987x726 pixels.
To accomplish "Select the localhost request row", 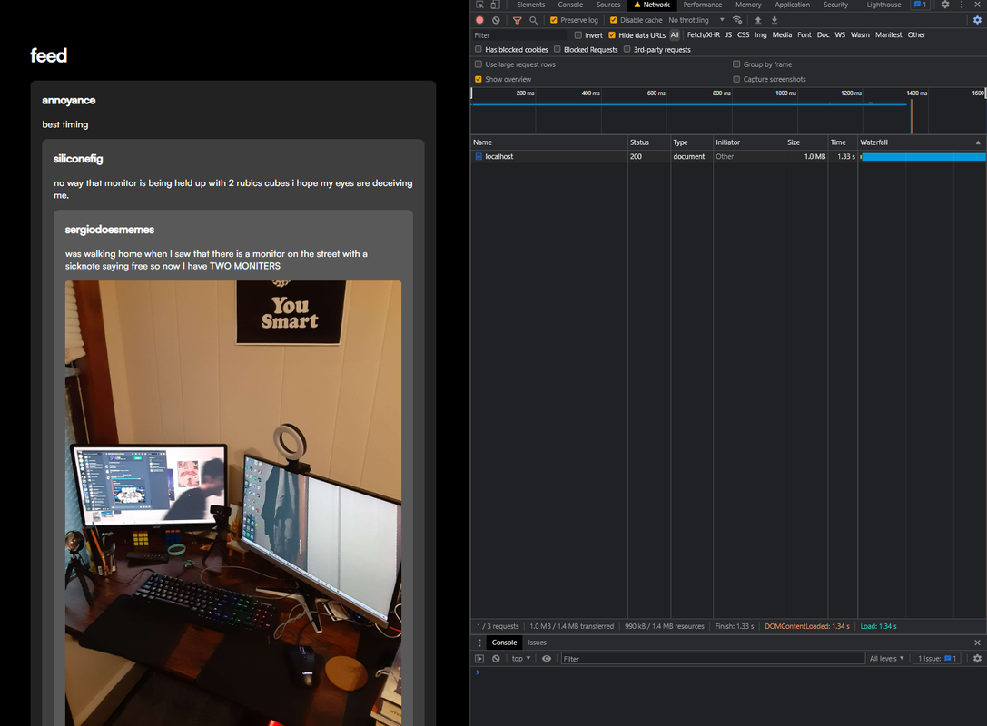I will tap(728, 157).
